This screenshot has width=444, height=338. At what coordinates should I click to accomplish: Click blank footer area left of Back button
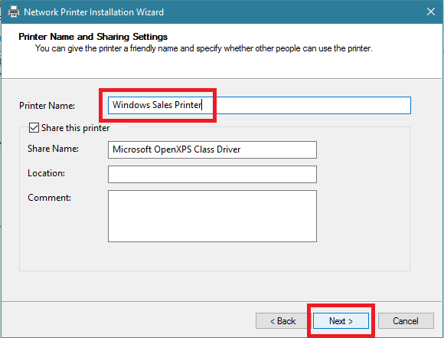pos(127,320)
